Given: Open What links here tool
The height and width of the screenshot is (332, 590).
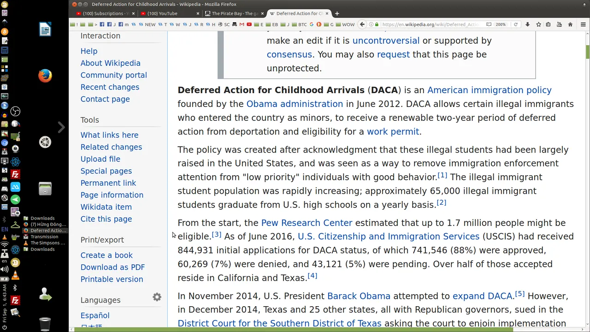Looking at the screenshot, I should pyautogui.click(x=109, y=135).
